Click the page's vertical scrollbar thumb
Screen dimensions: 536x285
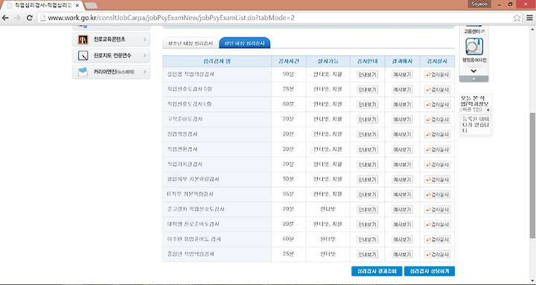pos(532,176)
